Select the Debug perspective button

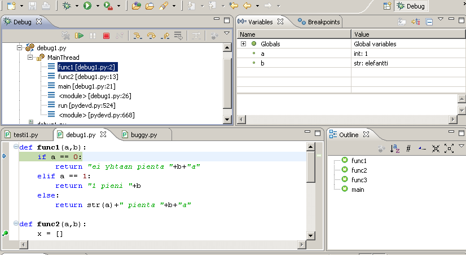pos(411,6)
